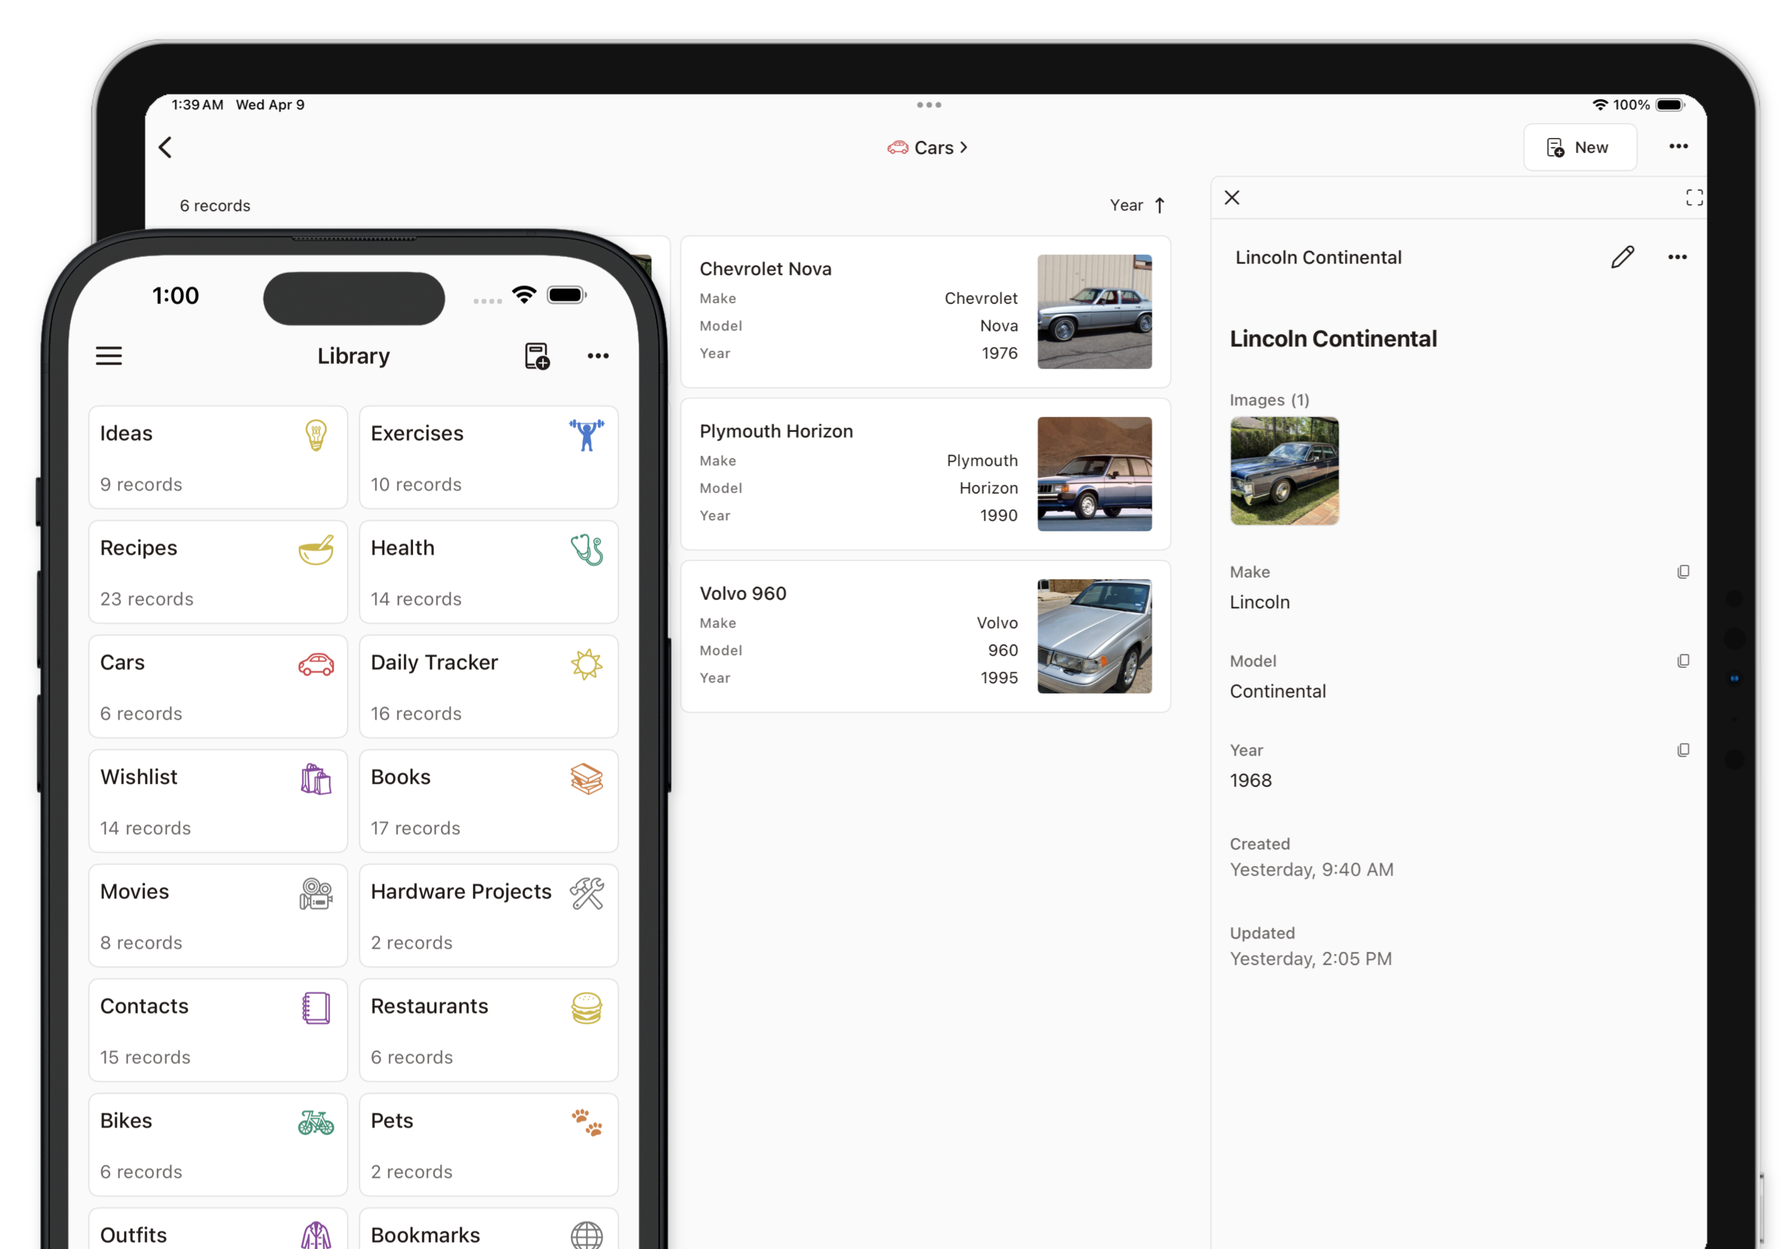Image resolution: width=1789 pixels, height=1249 pixels.
Task: Open the Recipes mortar bowl icon
Action: click(x=316, y=549)
